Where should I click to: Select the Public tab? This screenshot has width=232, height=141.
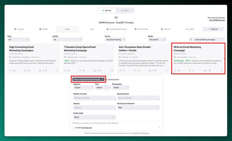point(67,29)
